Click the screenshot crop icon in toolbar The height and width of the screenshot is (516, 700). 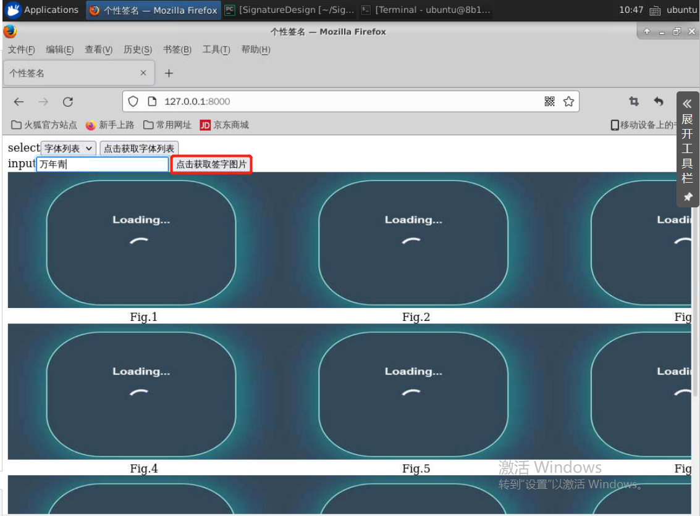[x=633, y=102]
